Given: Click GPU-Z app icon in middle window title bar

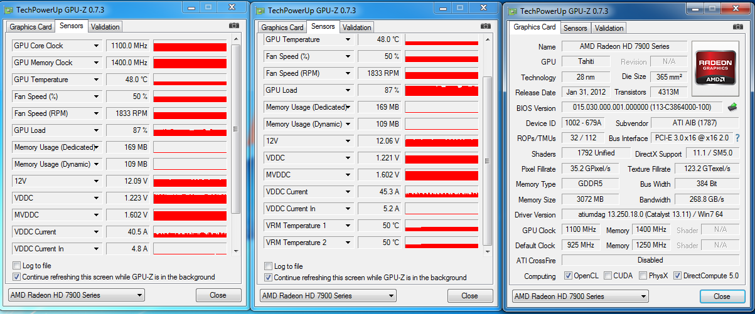Looking at the screenshot, I should pyautogui.click(x=260, y=10).
